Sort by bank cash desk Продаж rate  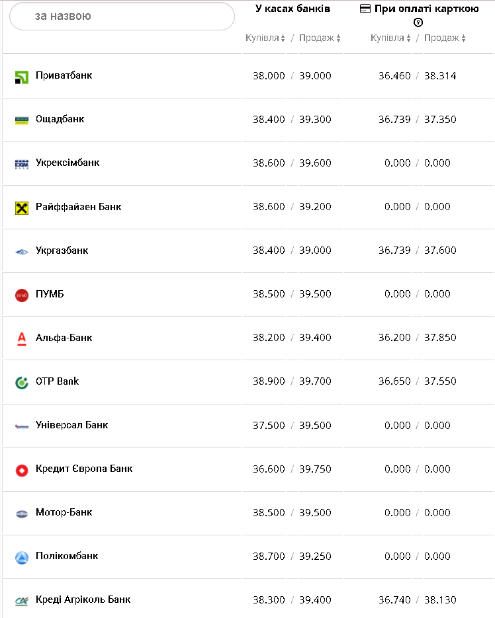tap(320, 38)
